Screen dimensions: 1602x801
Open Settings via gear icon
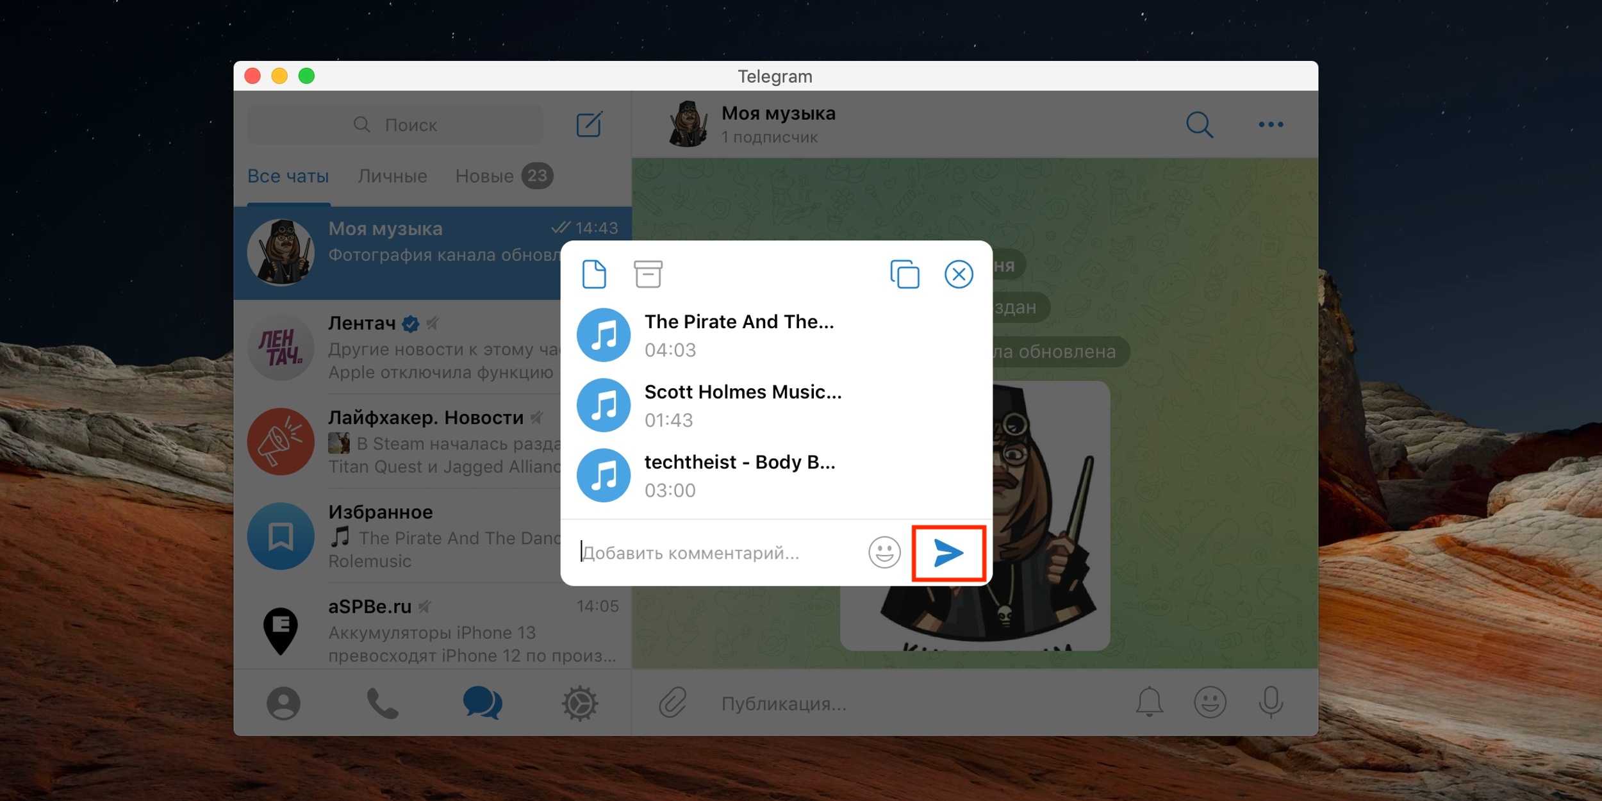point(580,704)
